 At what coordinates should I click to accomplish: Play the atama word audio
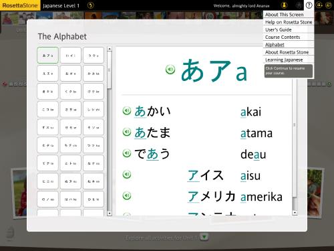pos(127,132)
